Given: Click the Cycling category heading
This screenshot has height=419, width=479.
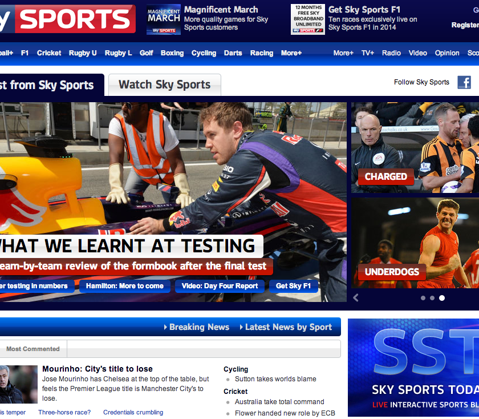Looking at the screenshot, I should (236, 369).
